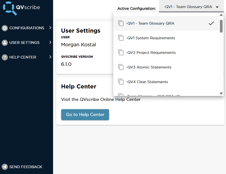Click Go to Help Center button
The image size is (226, 174).
coord(85,115)
